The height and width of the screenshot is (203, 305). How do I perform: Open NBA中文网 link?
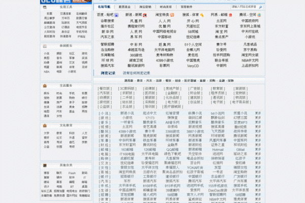pyautogui.click(x=250, y=60)
